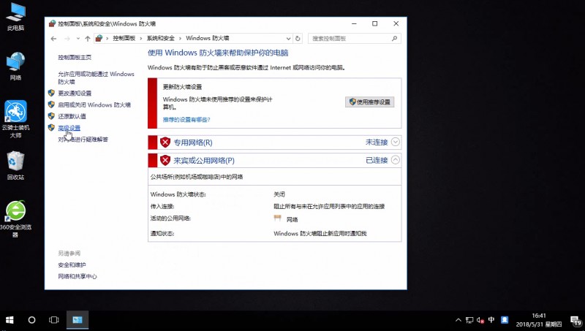Open the Windows Start menu
The height and width of the screenshot is (331, 585).
tap(10, 320)
